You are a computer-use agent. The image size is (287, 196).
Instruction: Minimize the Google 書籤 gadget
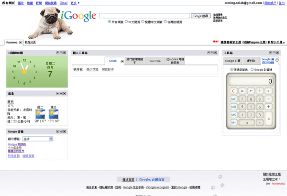pyautogui.click(x=61, y=131)
